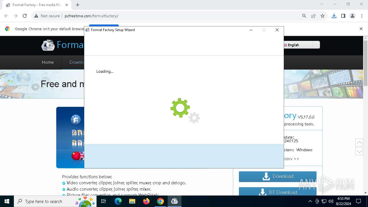Open the Windows Start menu
Image resolution: width=368 pixels, height=207 pixels.
click(7, 201)
